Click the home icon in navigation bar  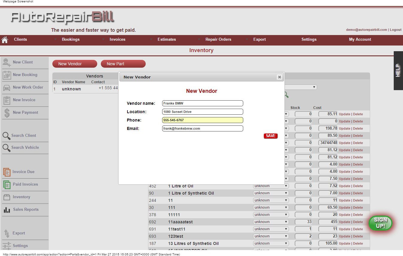pos(4,40)
